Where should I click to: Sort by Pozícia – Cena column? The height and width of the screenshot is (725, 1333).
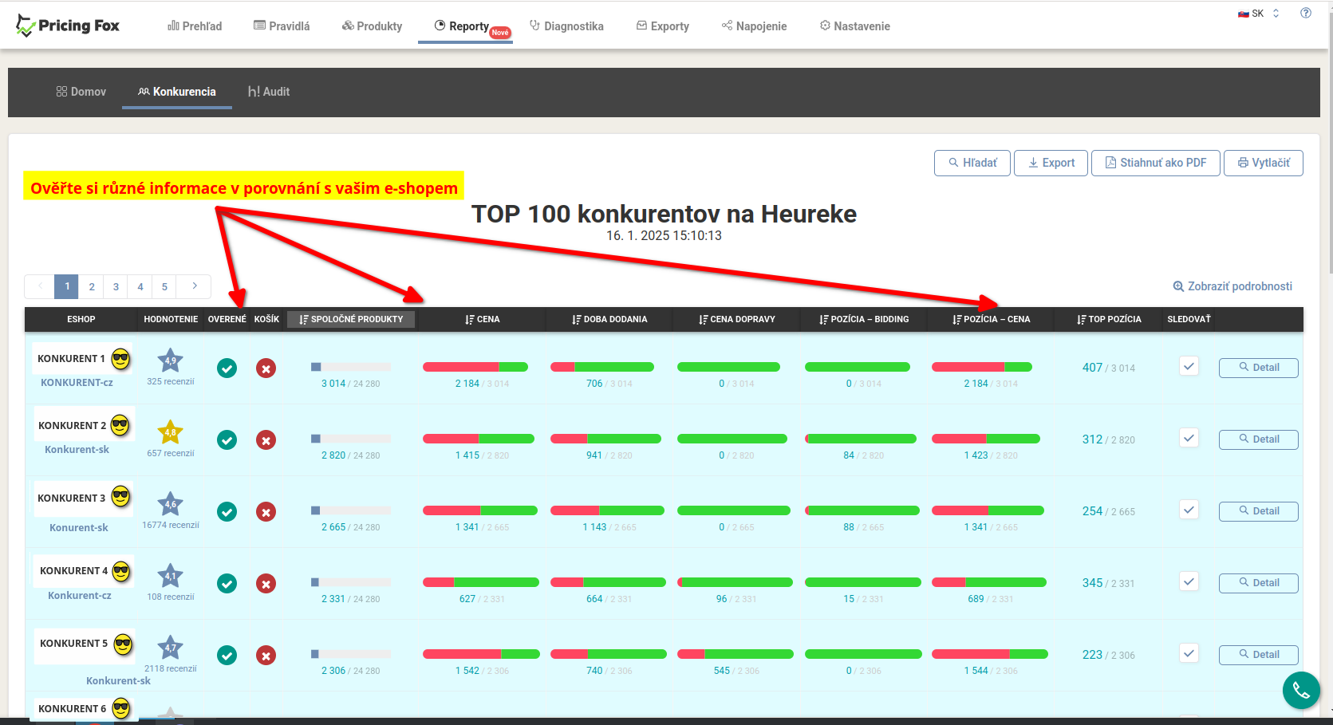pyautogui.click(x=992, y=319)
